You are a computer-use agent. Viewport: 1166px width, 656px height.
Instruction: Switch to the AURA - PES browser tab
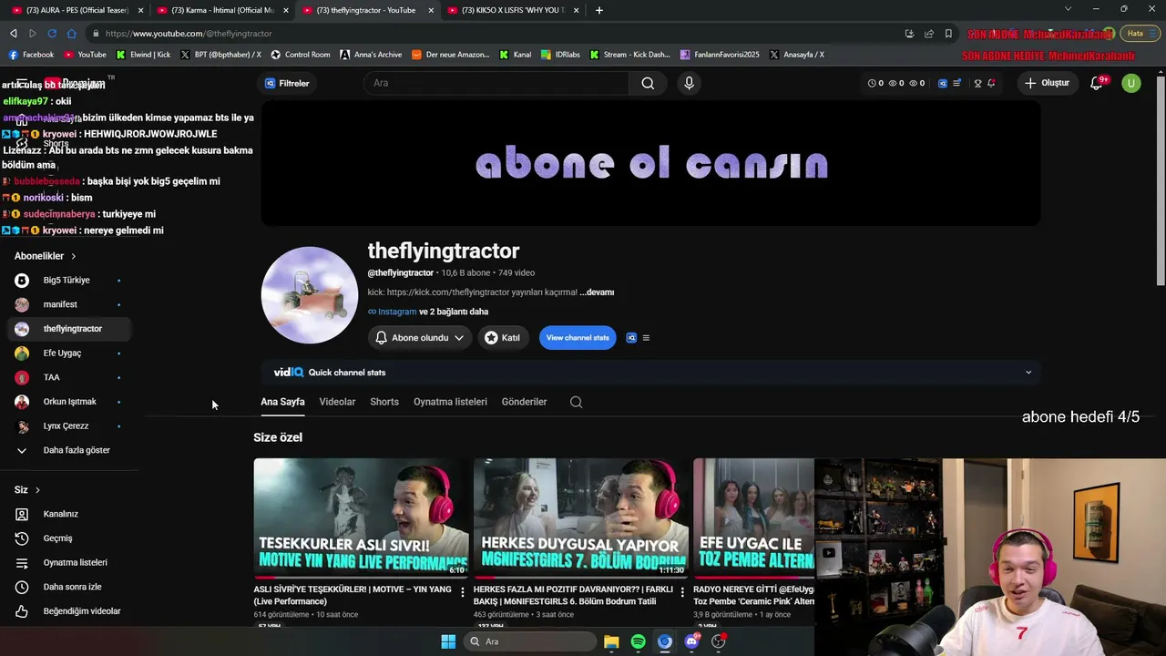click(77, 10)
